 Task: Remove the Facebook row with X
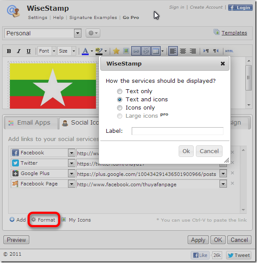(x=232, y=152)
